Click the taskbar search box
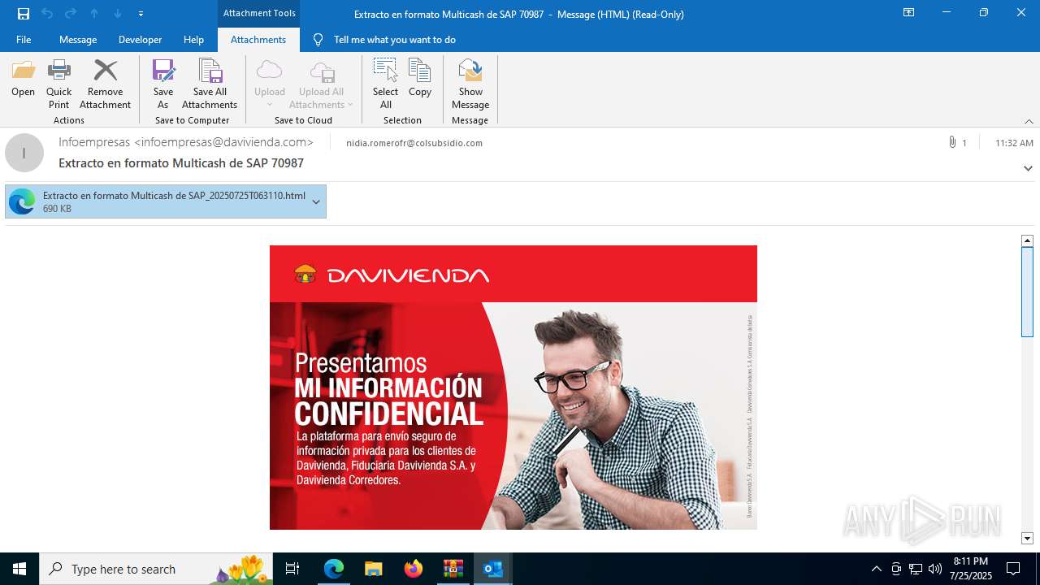 [156, 569]
